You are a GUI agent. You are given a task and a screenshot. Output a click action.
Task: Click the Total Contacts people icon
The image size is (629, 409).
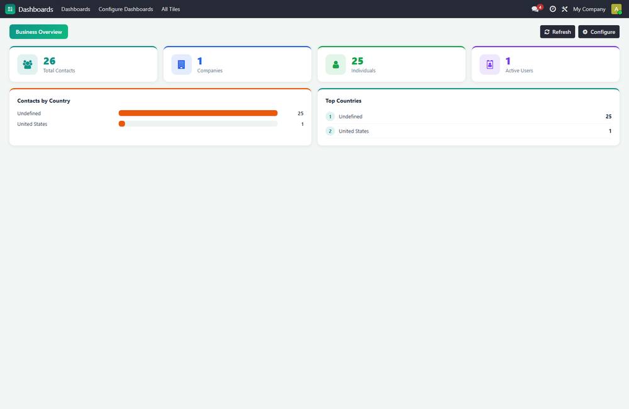click(x=27, y=64)
